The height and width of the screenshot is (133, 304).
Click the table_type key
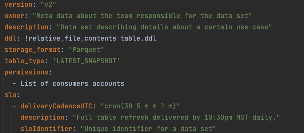[25, 61]
